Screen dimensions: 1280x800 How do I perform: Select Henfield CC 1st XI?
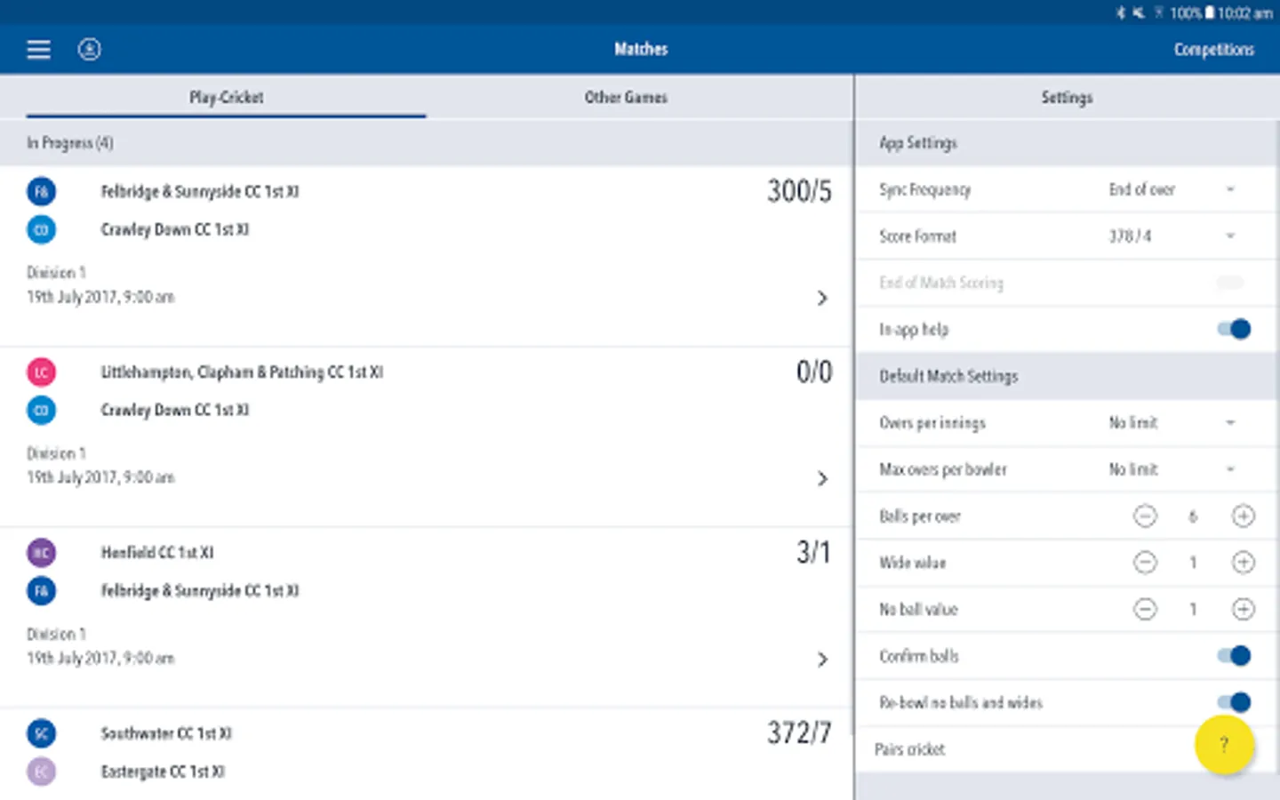pos(157,552)
